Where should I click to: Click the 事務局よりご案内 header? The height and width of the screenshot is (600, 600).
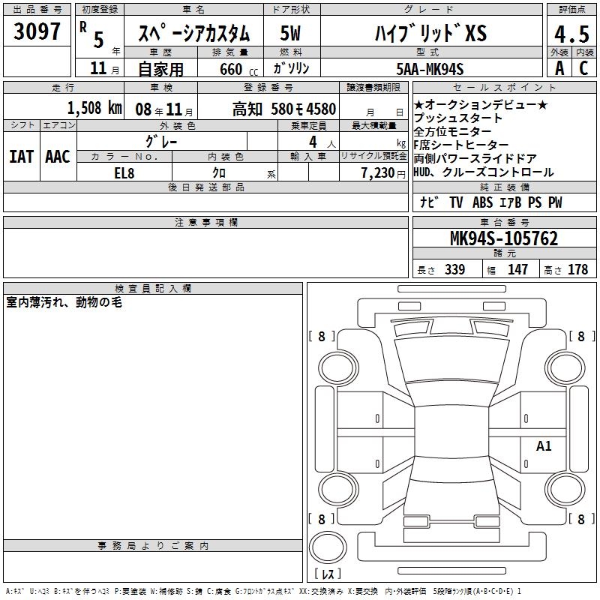153,546
